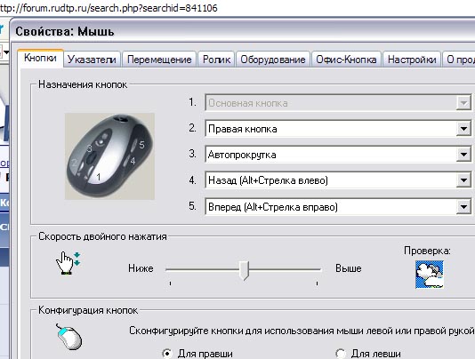Switch to the Кнопки tab

coord(40,58)
